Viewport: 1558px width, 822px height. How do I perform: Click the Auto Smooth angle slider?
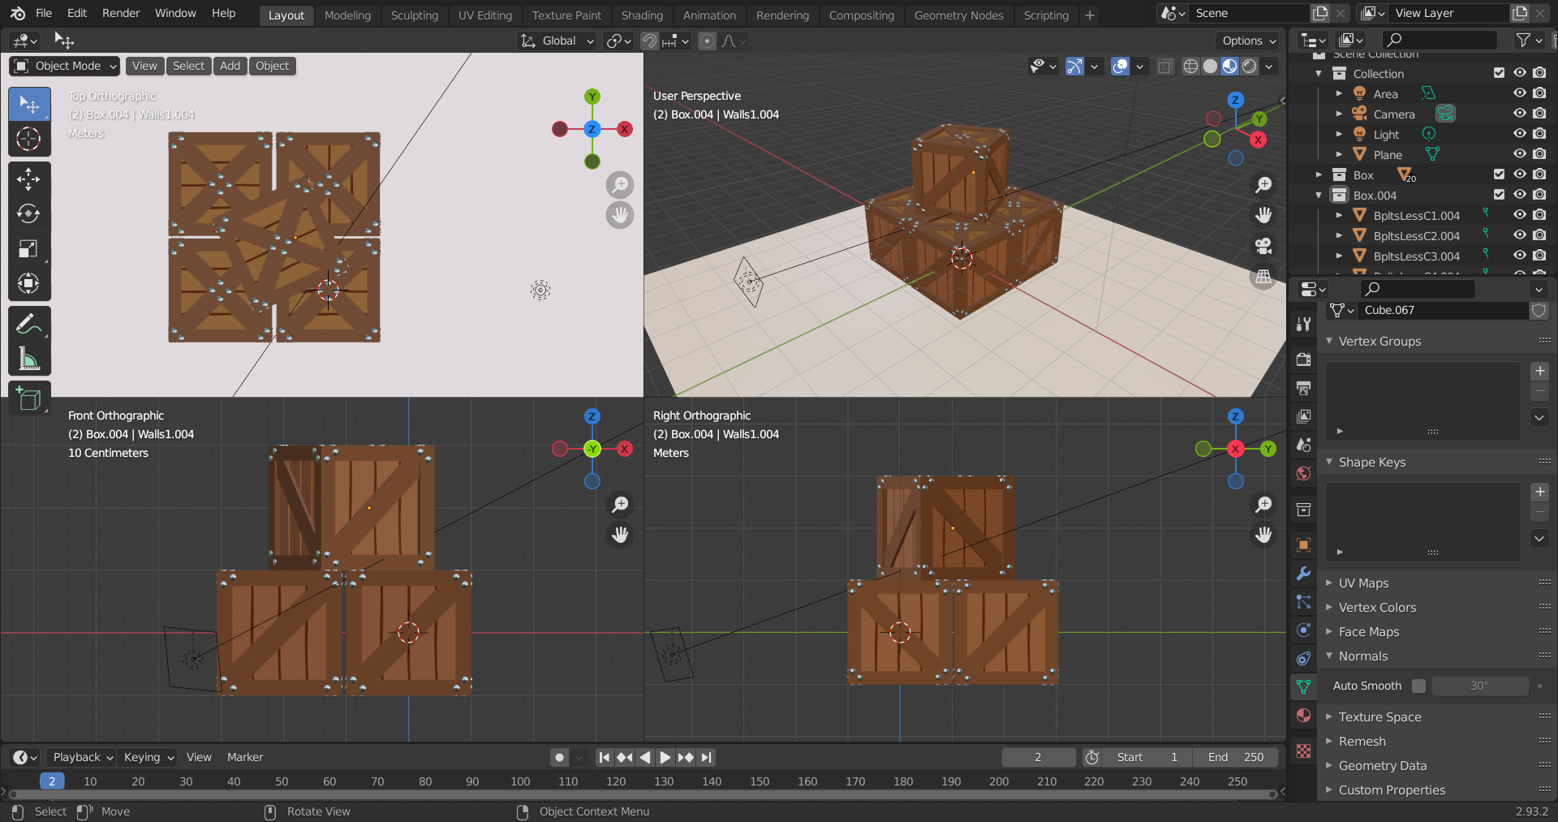pyautogui.click(x=1479, y=686)
